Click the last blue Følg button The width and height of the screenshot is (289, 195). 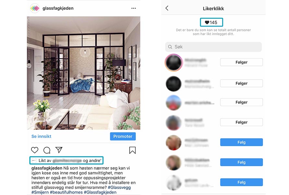(241, 182)
